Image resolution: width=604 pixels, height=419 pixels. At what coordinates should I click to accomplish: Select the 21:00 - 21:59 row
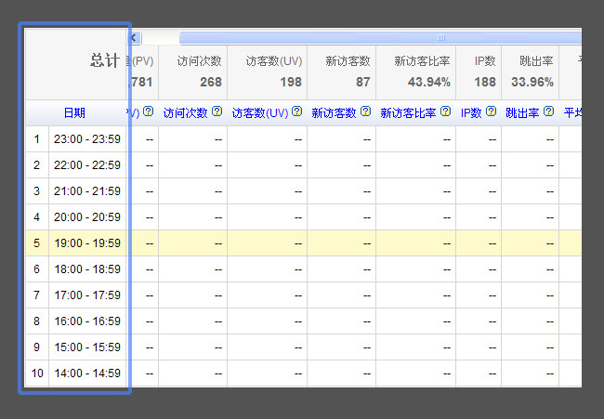[x=304, y=191]
